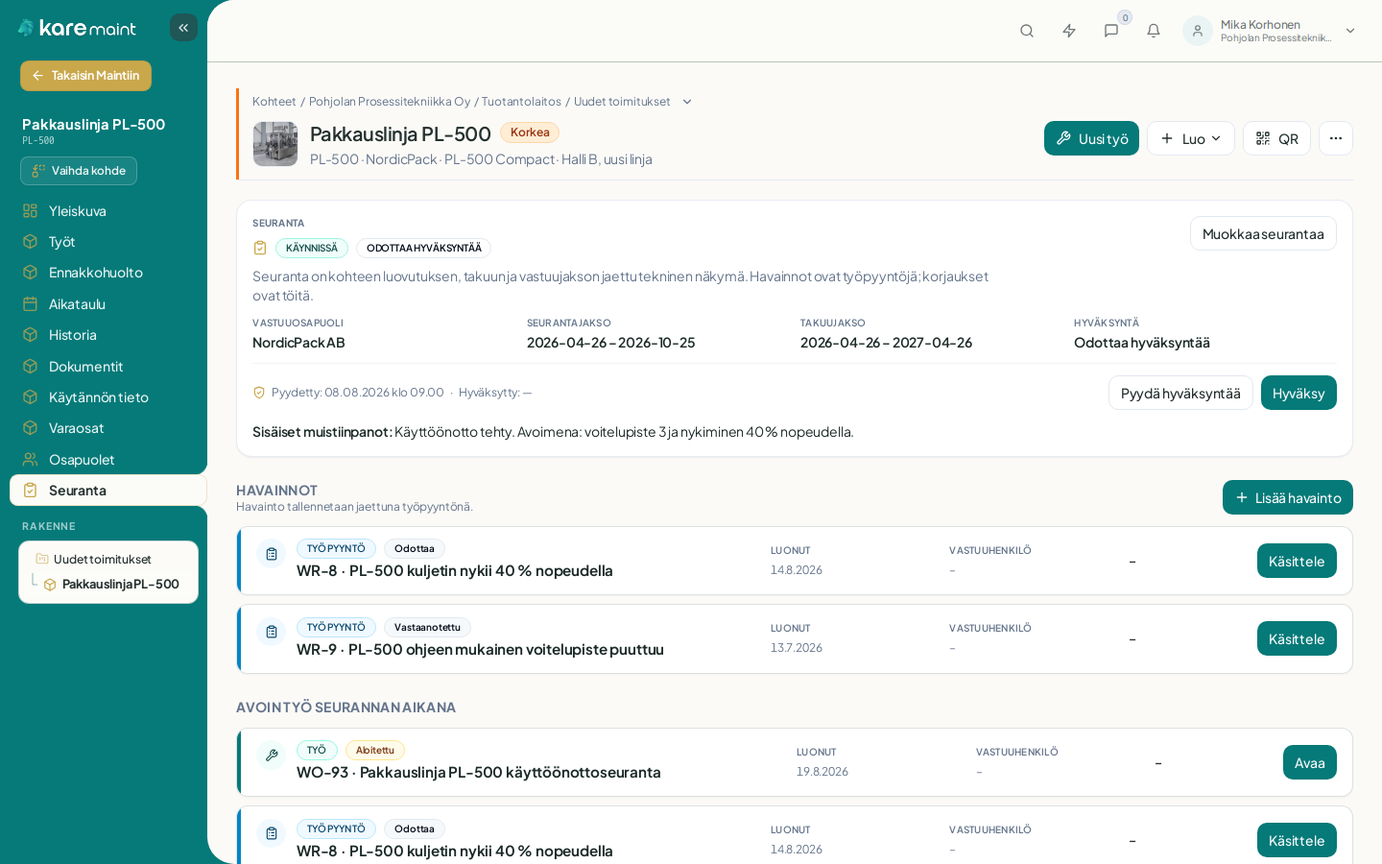Approve with the Hyväksy button
Image resolution: width=1382 pixels, height=864 pixels.
(1299, 393)
